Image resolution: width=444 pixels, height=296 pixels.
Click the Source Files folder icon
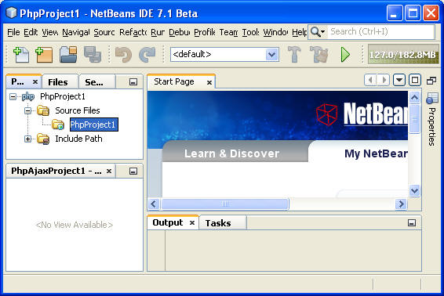(43, 110)
